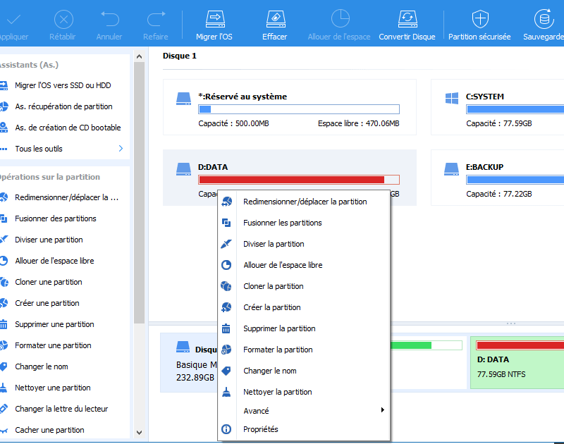Select the green D: DATA block in disk map
The image size is (564, 444).
(517, 362)
